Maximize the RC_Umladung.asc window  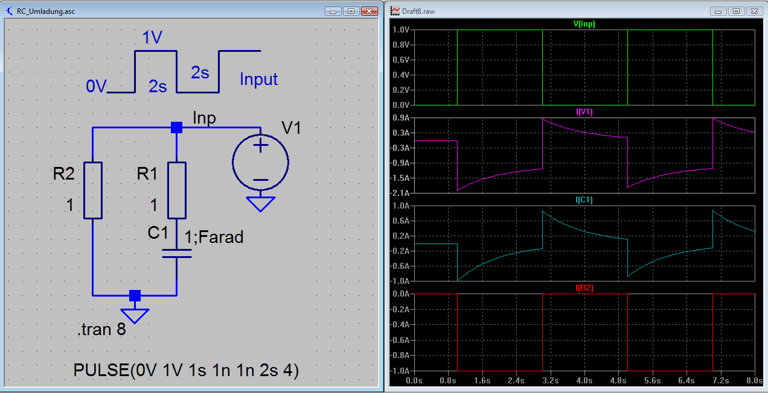[x=350, y=11]
